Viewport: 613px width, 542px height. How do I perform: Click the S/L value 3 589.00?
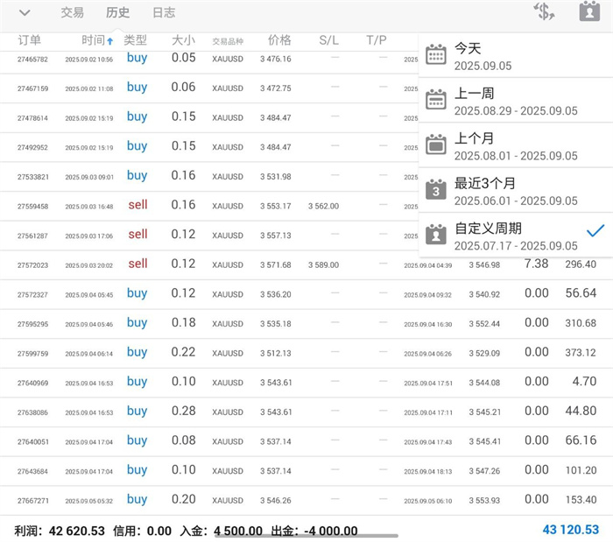click(323, 265)
